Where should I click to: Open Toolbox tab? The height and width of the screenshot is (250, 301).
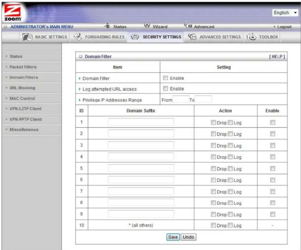pos(262,37)
